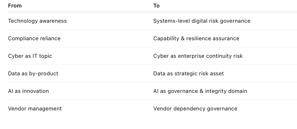
Task: Click 'Cyber as enterprise continuity risk'
Action: pos(198,56)
